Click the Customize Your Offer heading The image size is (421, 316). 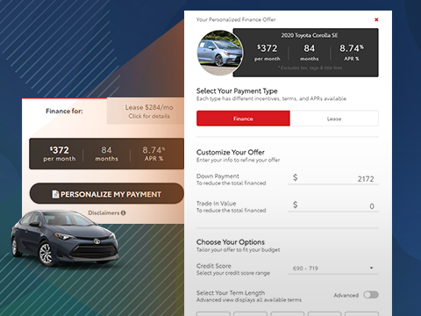click(231, 152)
